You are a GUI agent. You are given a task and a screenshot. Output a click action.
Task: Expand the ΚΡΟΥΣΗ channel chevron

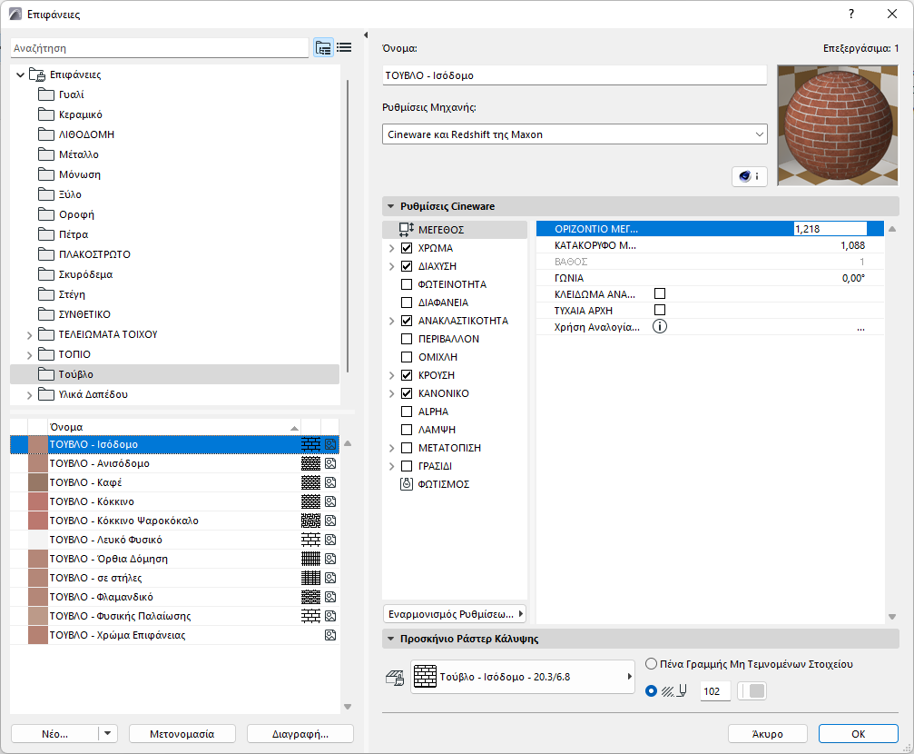click(x=391, y=375)
